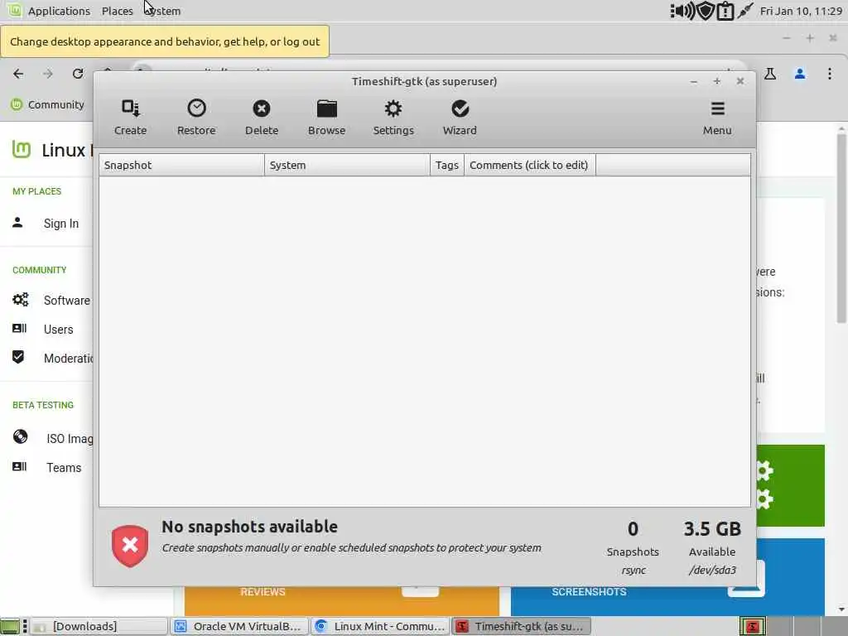Image resolution: width=848 pixels, height=636 pixels.
Task: Click the network connection tray icon
Action: point(745,10)
